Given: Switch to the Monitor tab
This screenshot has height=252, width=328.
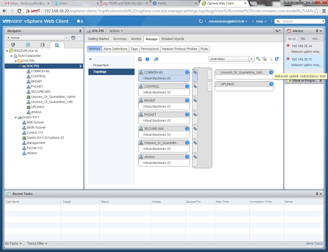Looking at the screenshot, I should [x=136, y=39].
